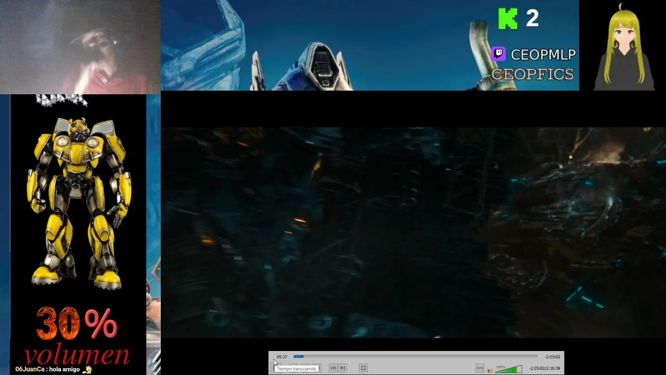666x375 pixels.
Task: Click the 30% fiery text
Action: pyautogui.click(x=76, y=323)
